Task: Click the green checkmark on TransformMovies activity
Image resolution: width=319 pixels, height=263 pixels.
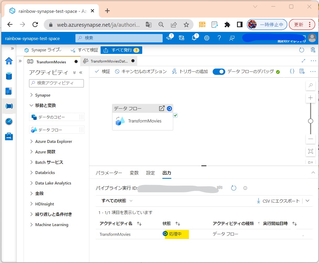Action: (175, 115)
